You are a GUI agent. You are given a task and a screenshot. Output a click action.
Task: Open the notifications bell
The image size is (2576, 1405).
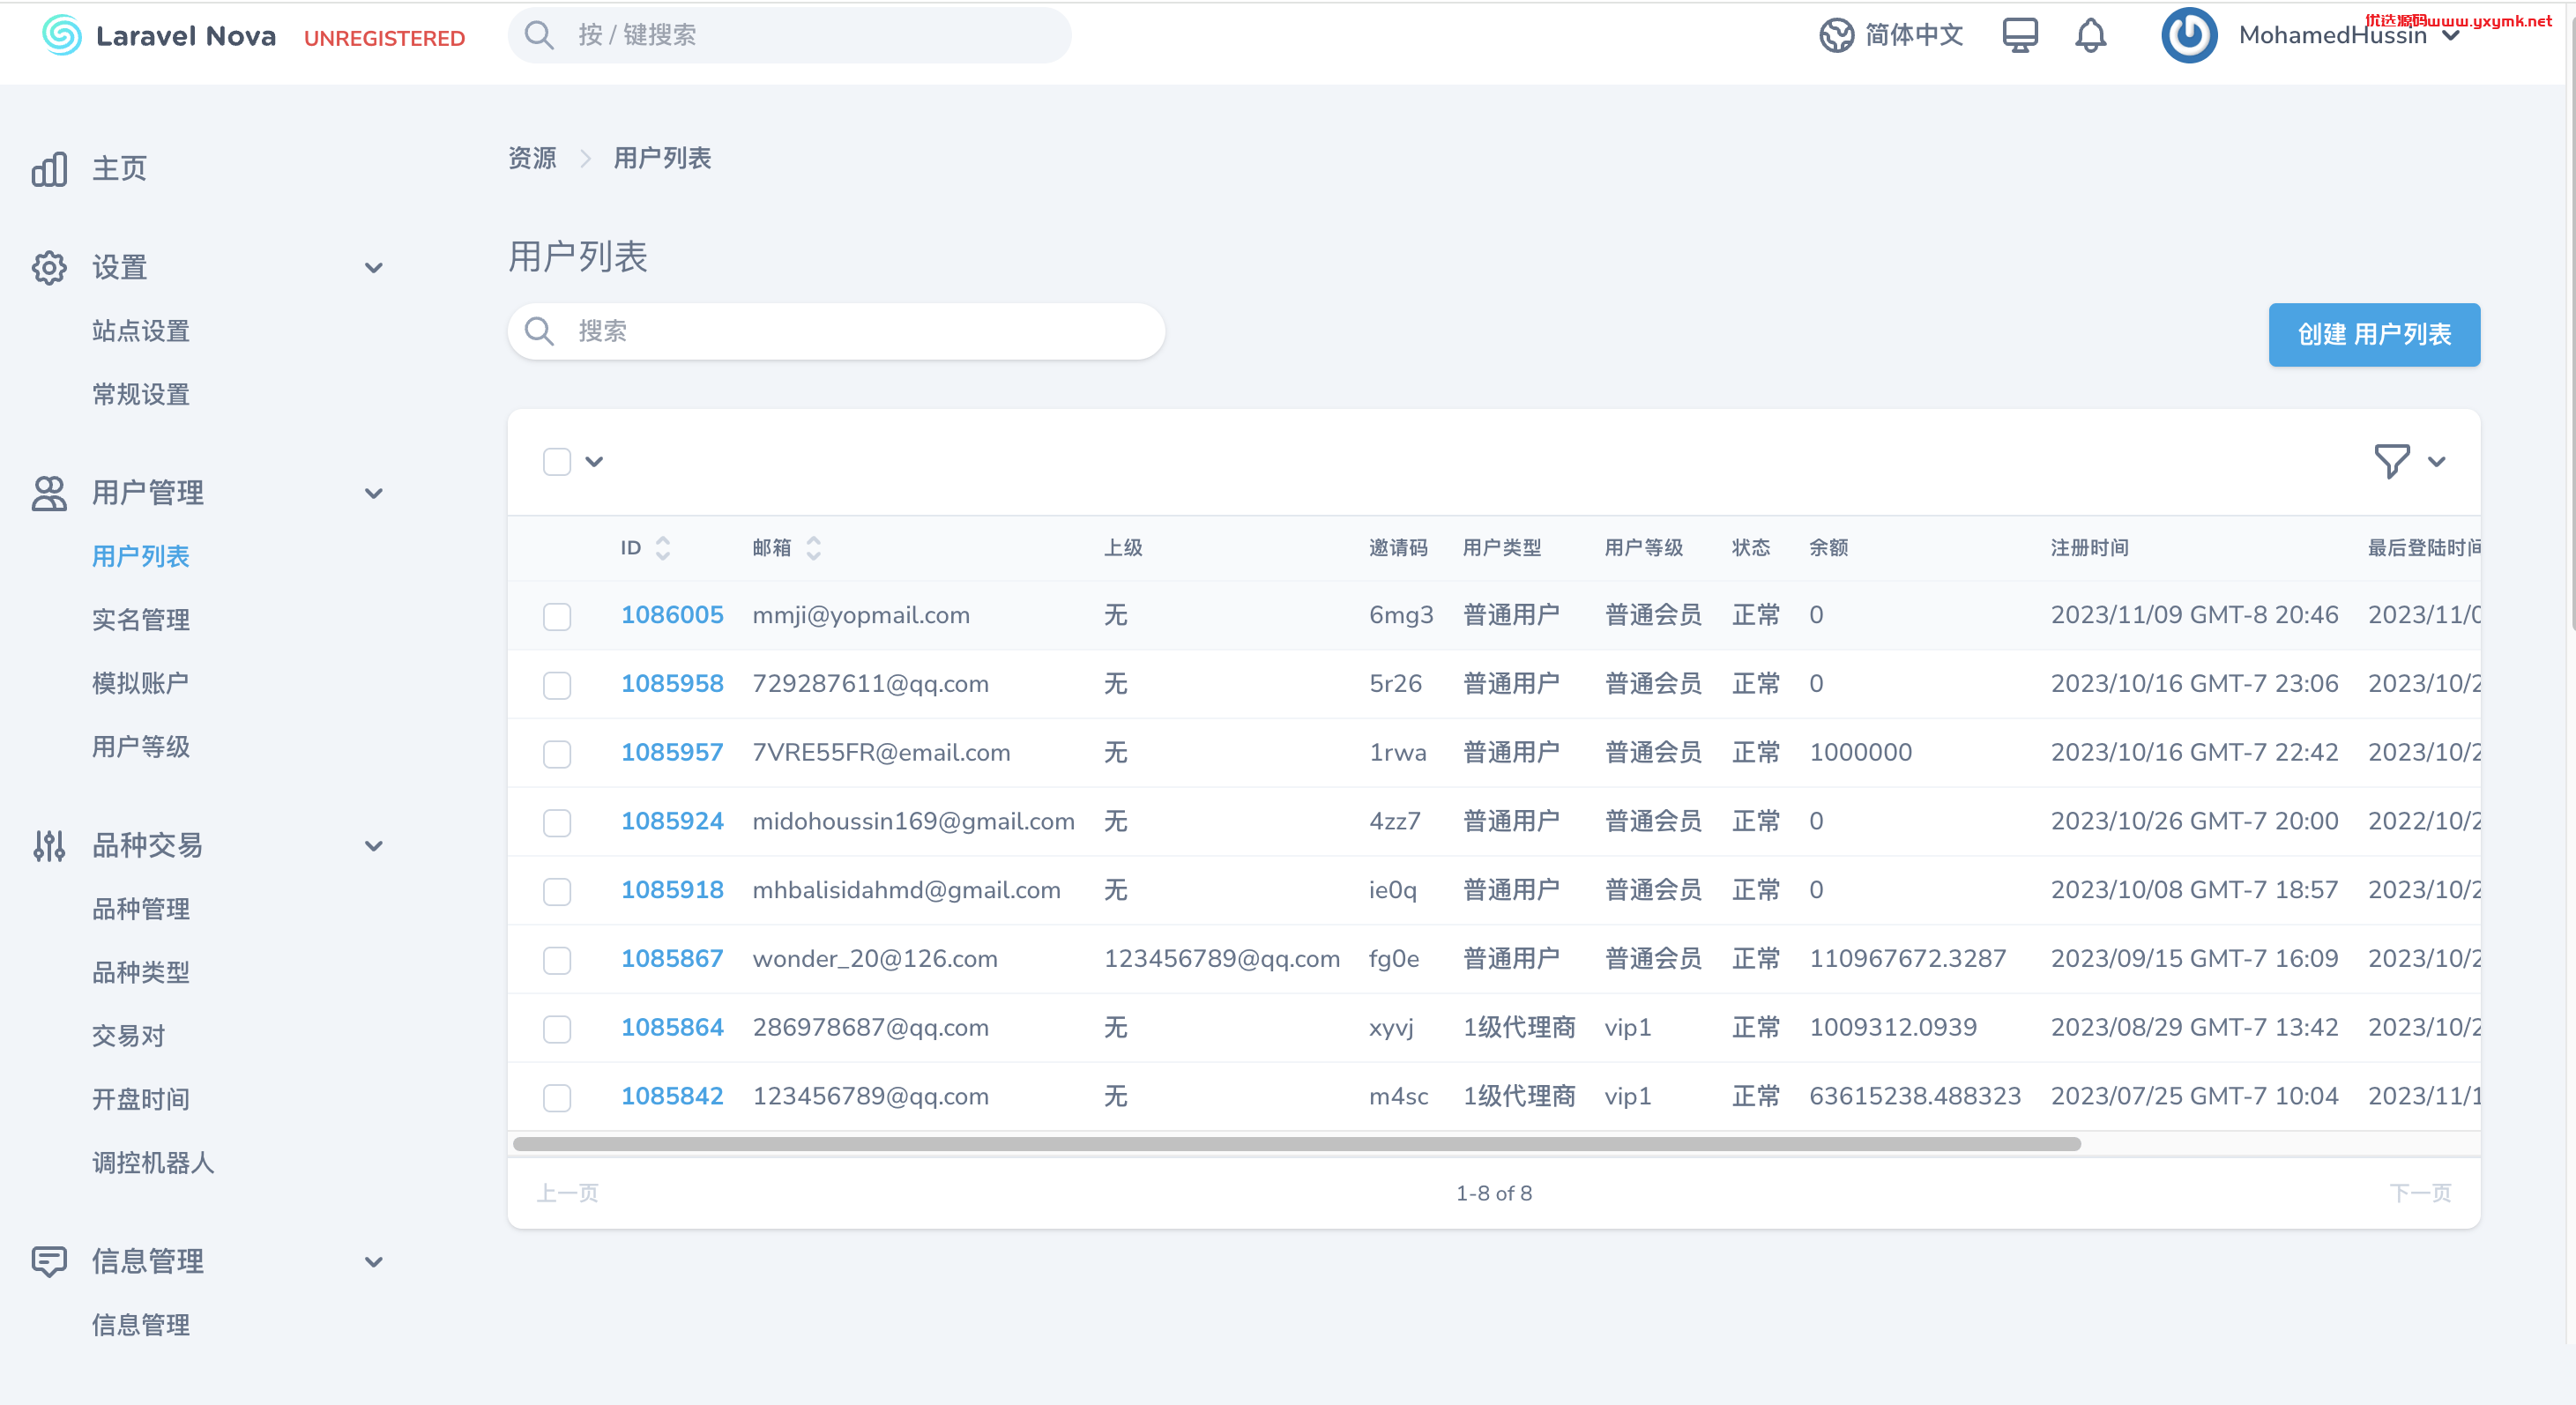pos(2090,36)
